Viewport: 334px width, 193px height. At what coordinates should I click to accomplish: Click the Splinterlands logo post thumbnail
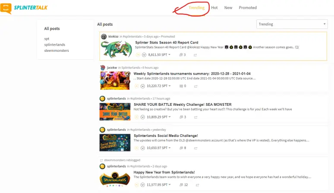click(115, 179)
